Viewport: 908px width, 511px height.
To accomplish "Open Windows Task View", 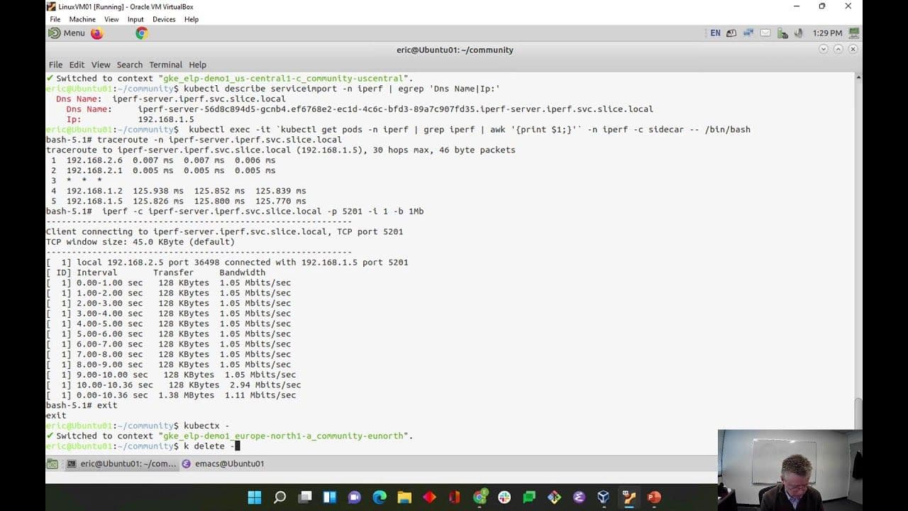I will [x=305, y=498].
